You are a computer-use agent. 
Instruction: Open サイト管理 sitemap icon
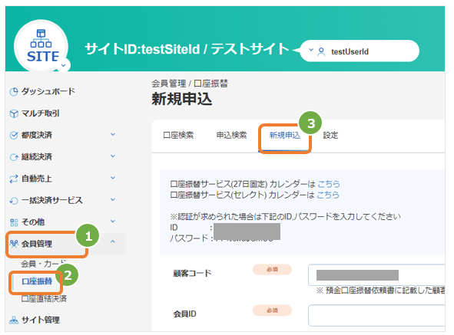point(14,320)
